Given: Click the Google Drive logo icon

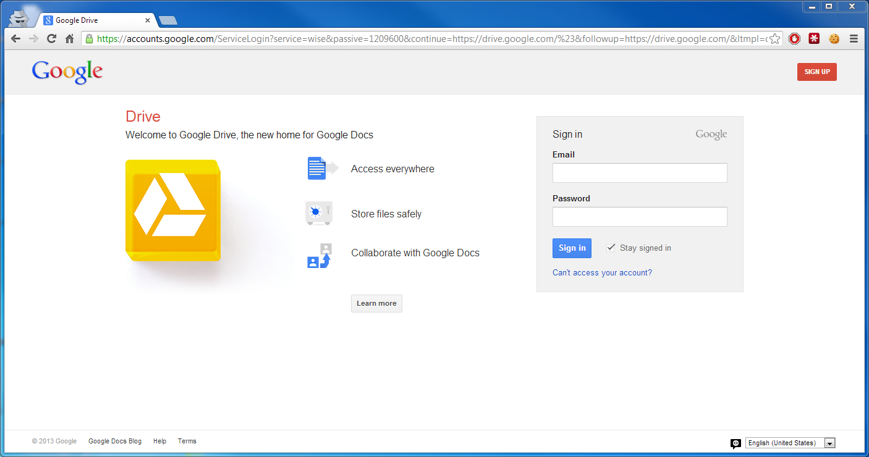Looking at the screenshot, I should click(x=172, y=210).
